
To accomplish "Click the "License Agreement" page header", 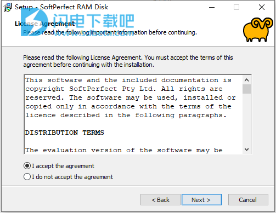I will click(x=44, y=24).
